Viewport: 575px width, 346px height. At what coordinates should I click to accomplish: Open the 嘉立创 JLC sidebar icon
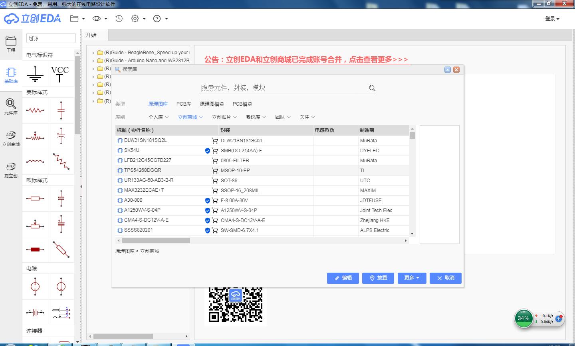11,170
